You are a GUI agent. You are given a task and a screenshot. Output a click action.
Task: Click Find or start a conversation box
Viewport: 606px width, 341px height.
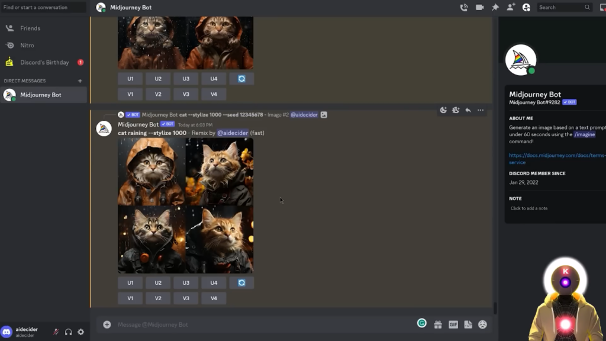pyautogui.click(x=44, y=7)
